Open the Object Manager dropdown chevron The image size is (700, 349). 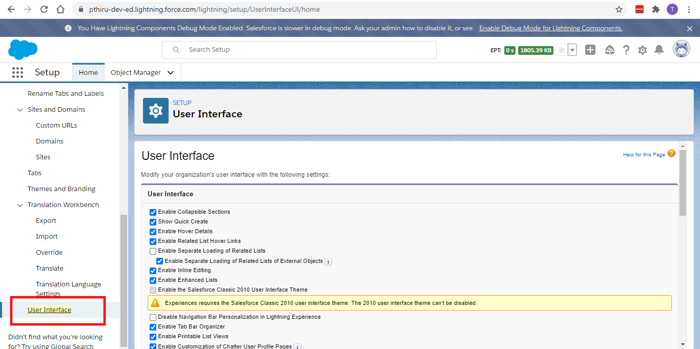coord(171,72)
